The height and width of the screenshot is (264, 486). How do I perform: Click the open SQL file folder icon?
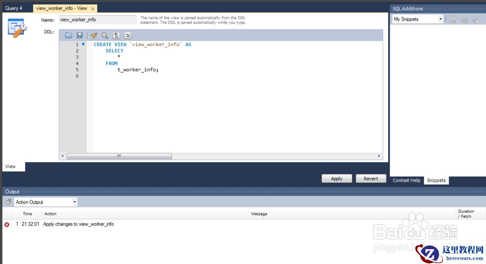click(x=68, y=35)
